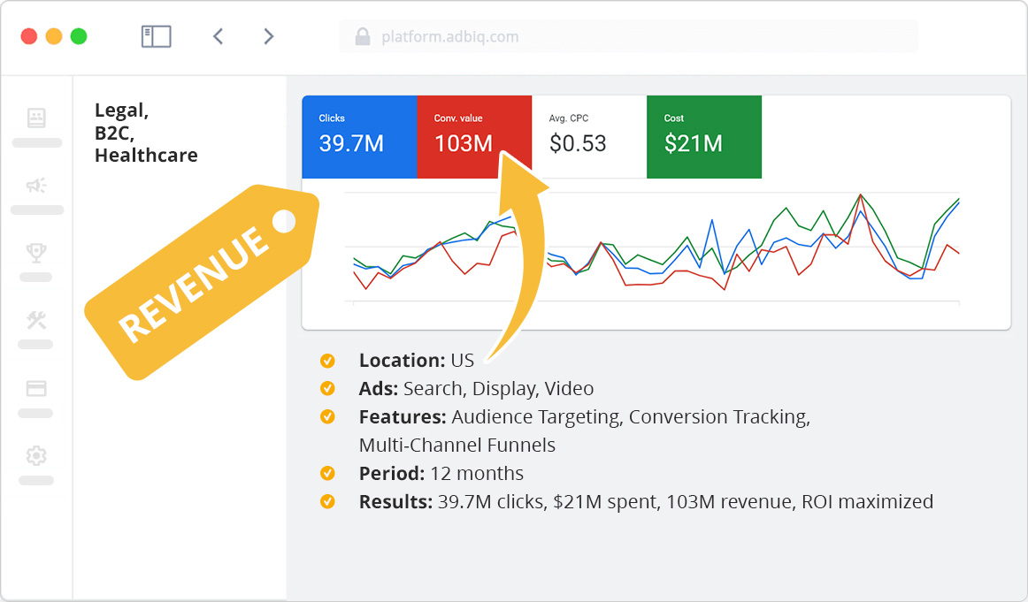
Task: Open the megaphone campaigns icon
Action: point(36,186)
